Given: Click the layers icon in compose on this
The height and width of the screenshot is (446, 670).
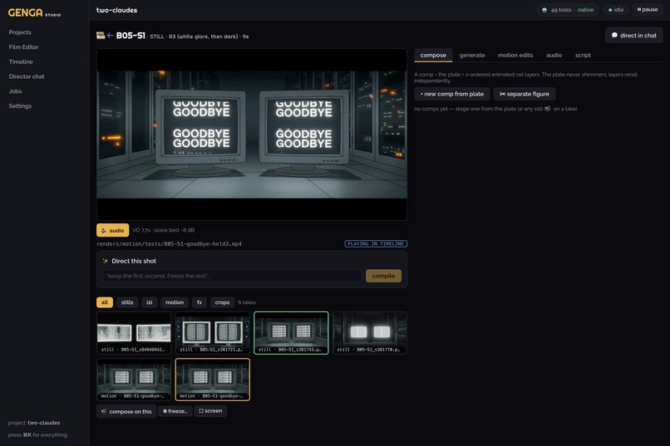Looking at the screenshot, I should [104, 411].
